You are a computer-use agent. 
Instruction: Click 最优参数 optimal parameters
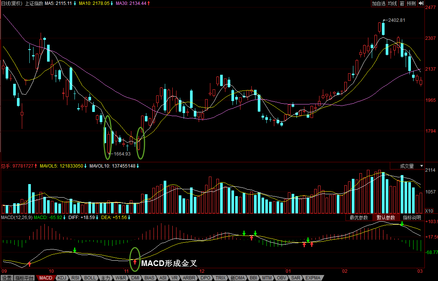(359, 218)
